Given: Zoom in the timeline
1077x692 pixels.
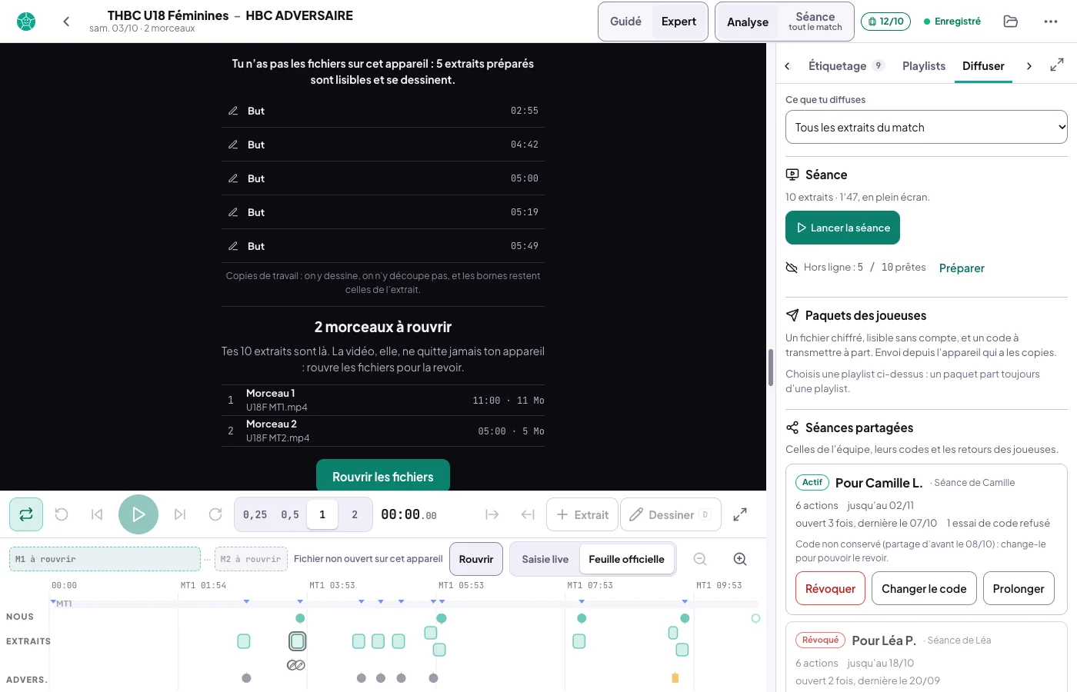Looking at the screenshot, I should coord(740,559).
